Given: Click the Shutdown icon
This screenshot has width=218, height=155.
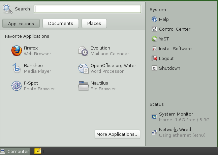Looking at the screenshot, I should [154, 68].
